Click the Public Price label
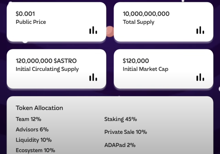The image size is (220, 154). point(31,22)
